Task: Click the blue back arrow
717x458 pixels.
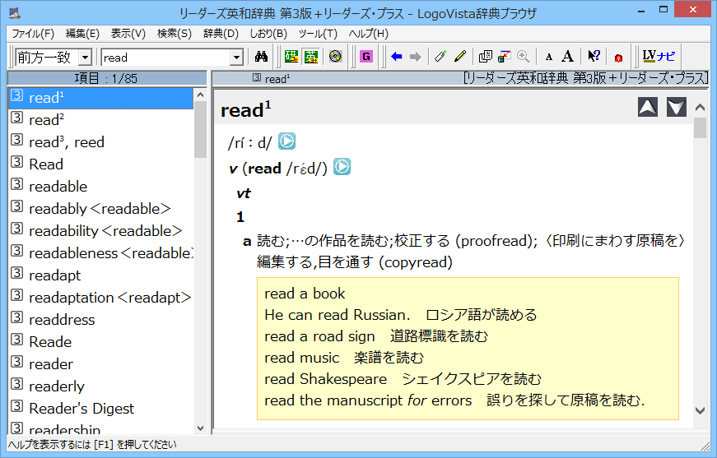Action: [397, 57]
